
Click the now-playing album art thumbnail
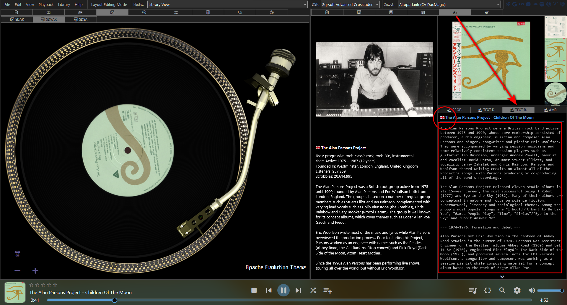[15, 292]
